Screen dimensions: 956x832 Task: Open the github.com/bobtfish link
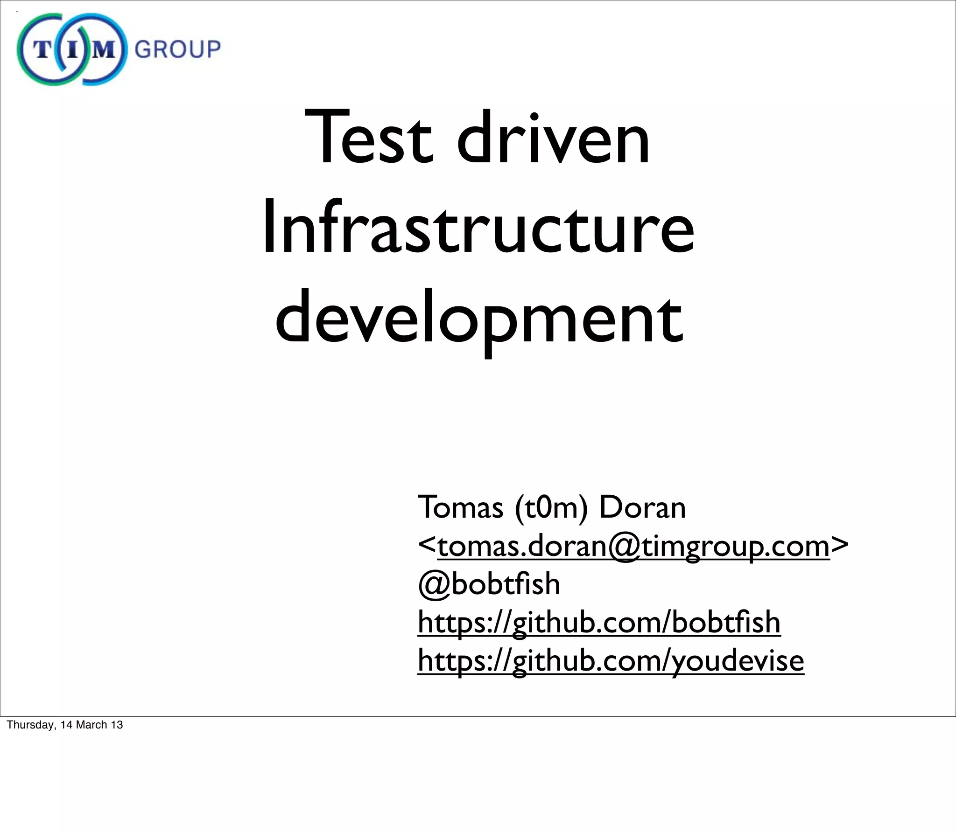coord(599,622)
